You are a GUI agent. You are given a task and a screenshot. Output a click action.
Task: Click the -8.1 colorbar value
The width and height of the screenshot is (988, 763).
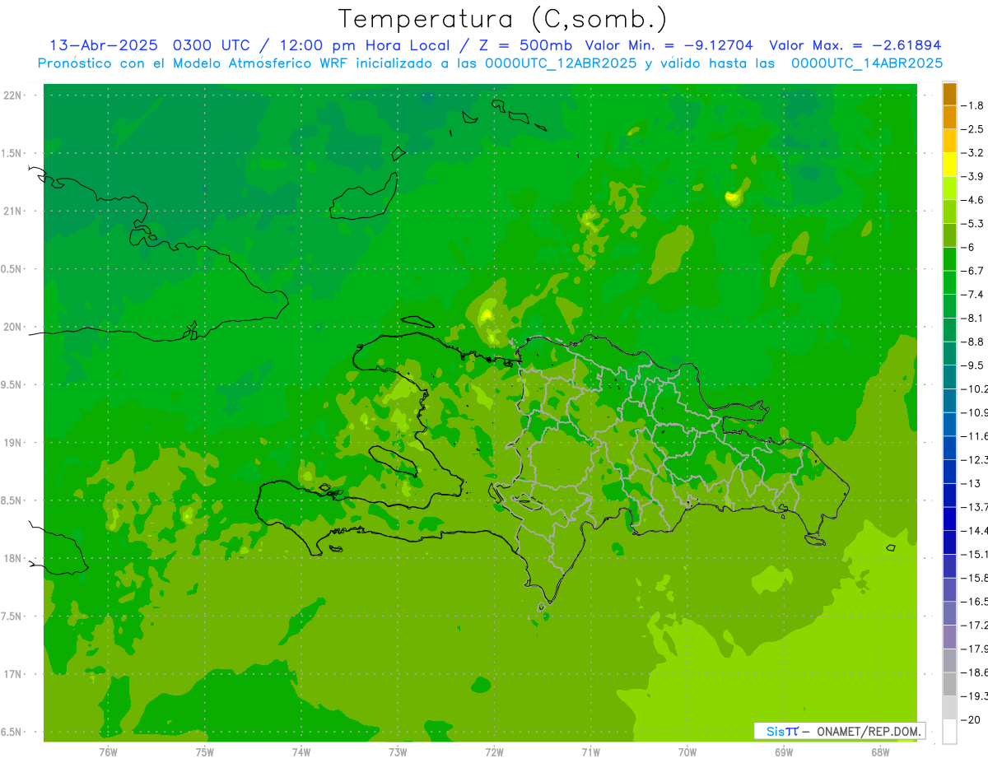pos(972,318)
